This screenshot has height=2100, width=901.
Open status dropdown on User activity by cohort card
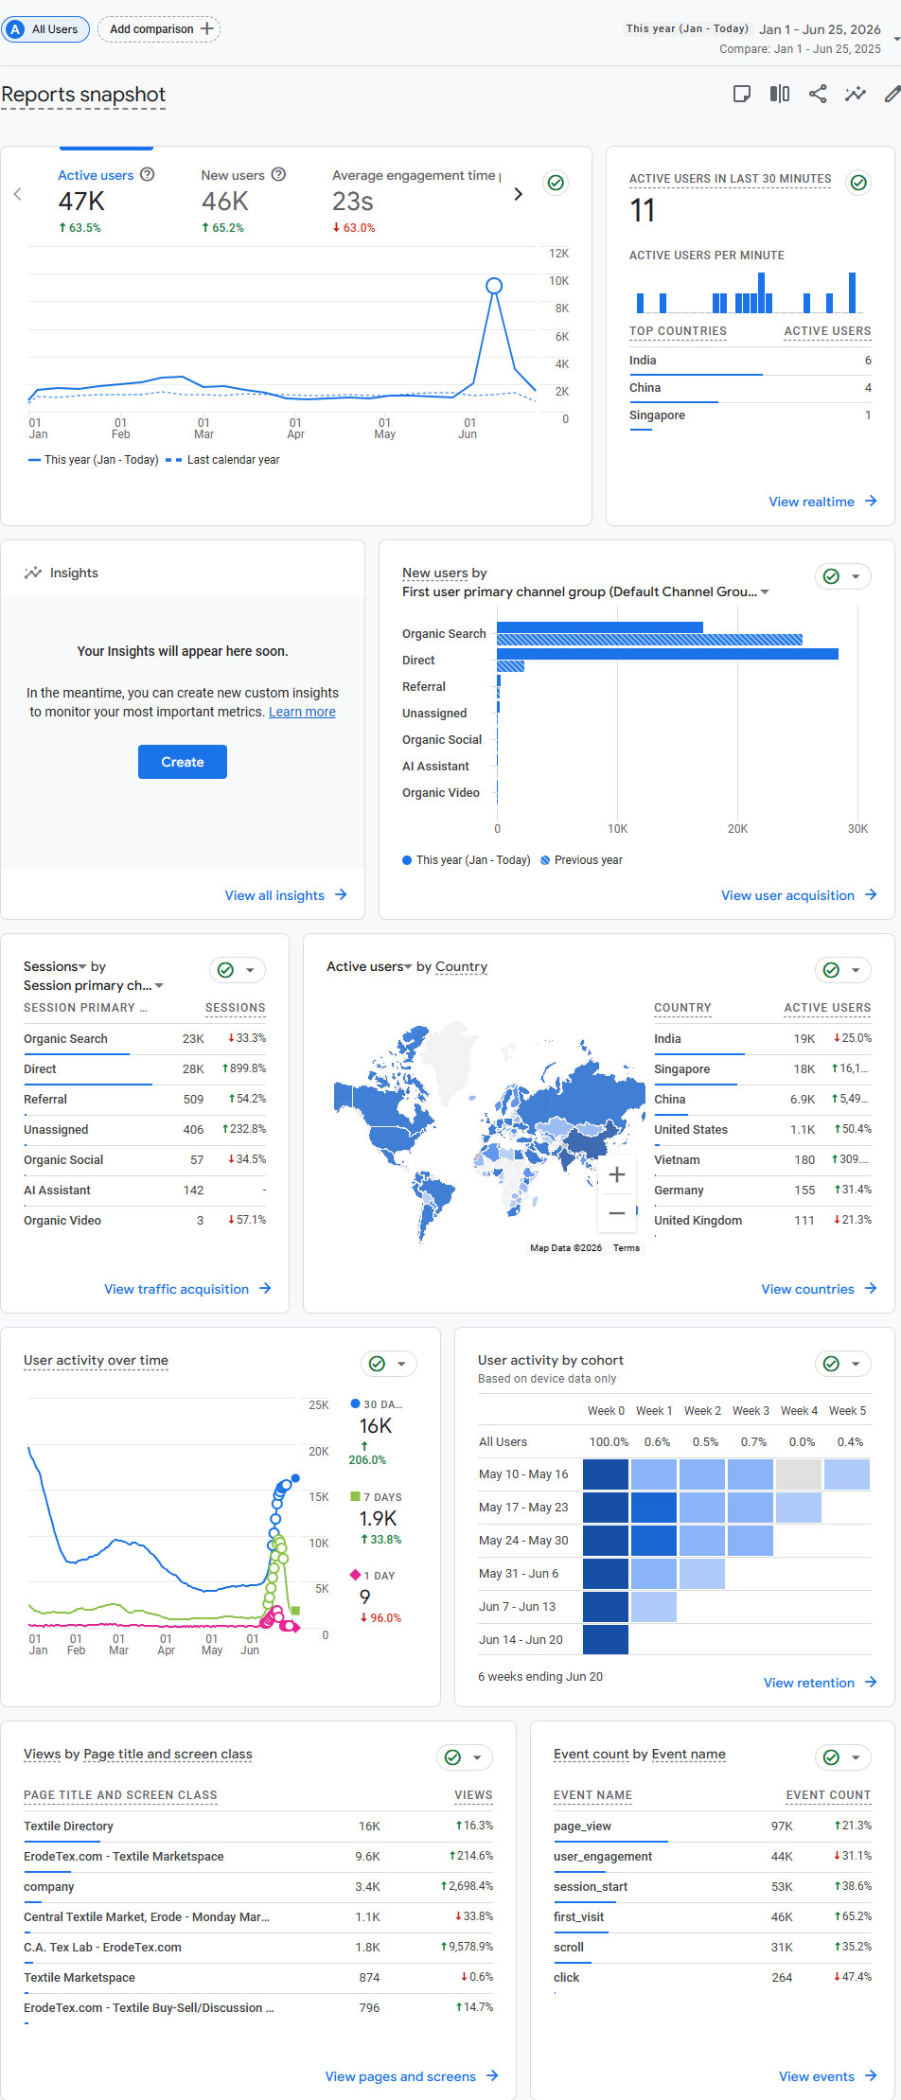[843, 1364]
